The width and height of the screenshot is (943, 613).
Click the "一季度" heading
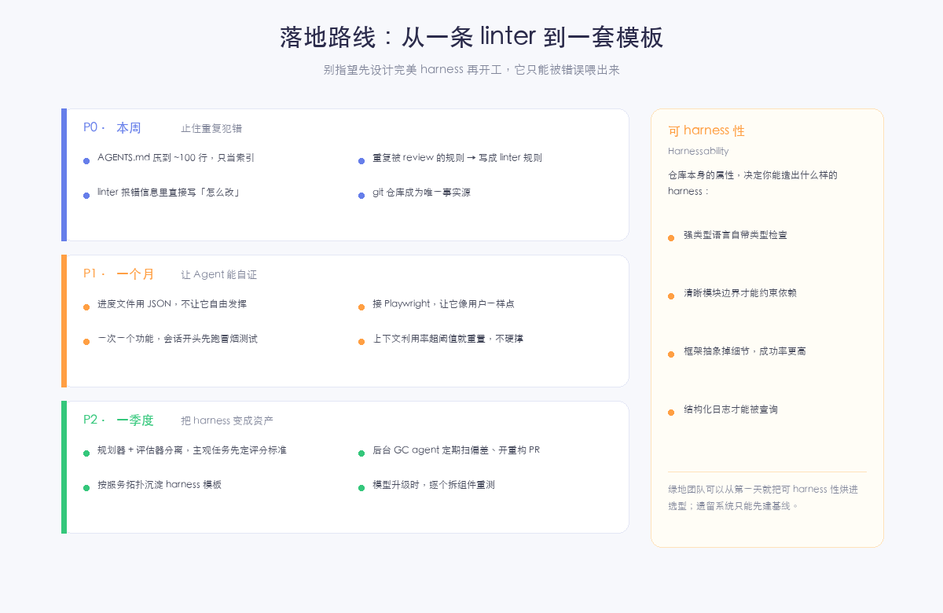pos(135,420)
